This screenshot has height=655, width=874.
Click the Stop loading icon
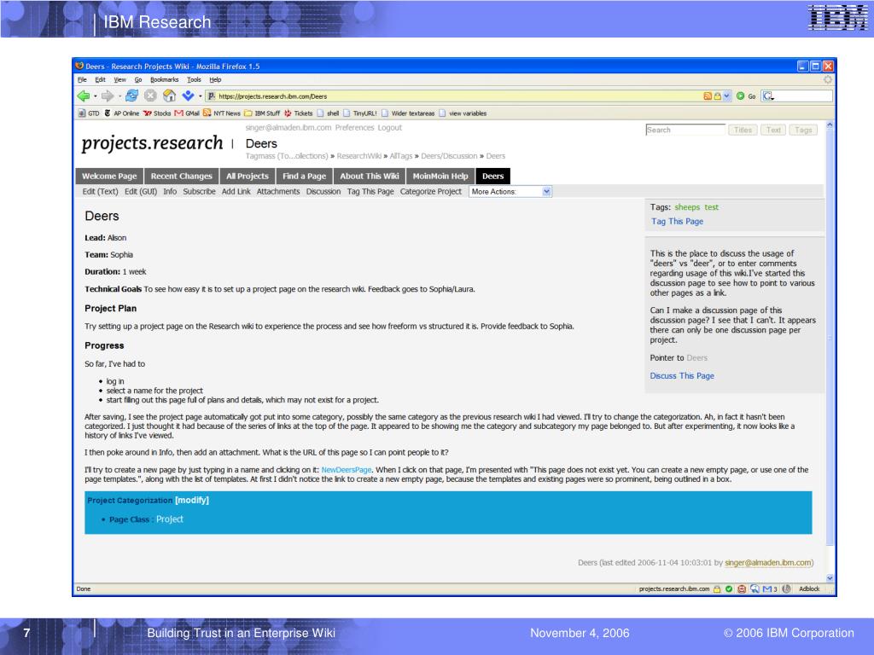(x=150, y=96)
